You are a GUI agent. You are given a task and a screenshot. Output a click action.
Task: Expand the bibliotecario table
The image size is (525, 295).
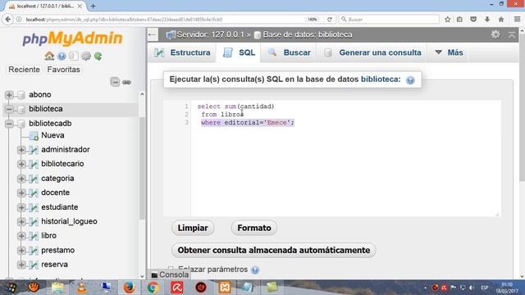pyautogui.click(x=21, y=164)
